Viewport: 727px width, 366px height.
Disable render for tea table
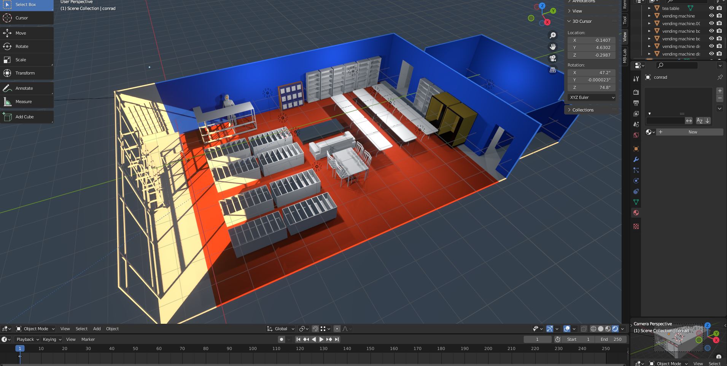click(x=719, y=8)
